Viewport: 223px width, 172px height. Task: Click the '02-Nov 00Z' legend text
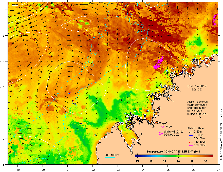pos(171,135)
